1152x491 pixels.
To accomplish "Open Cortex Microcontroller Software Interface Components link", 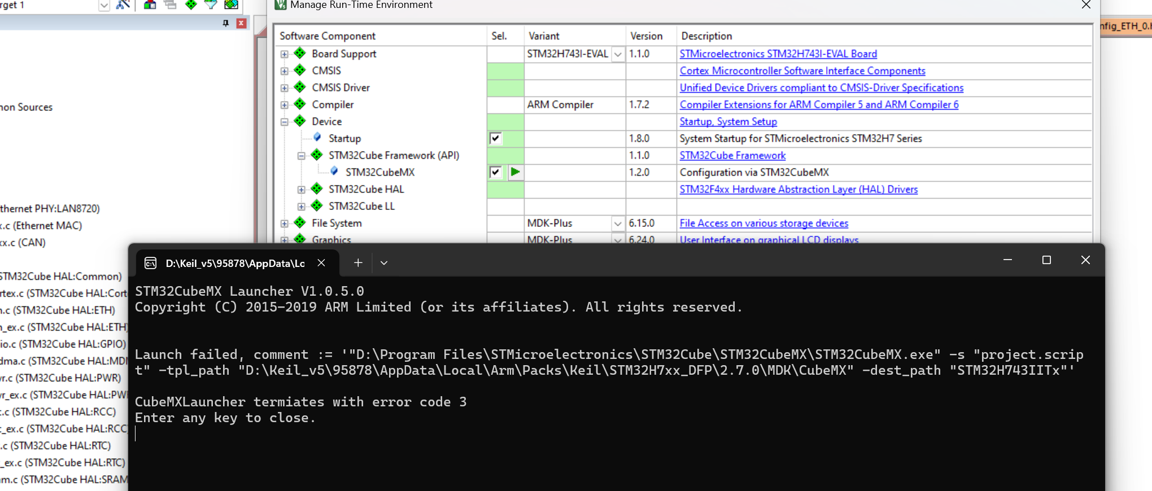I will [802, 71].
